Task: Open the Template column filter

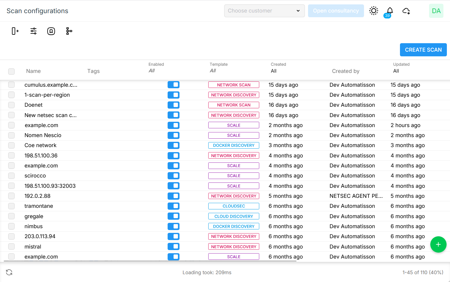Action: [213, 71]
